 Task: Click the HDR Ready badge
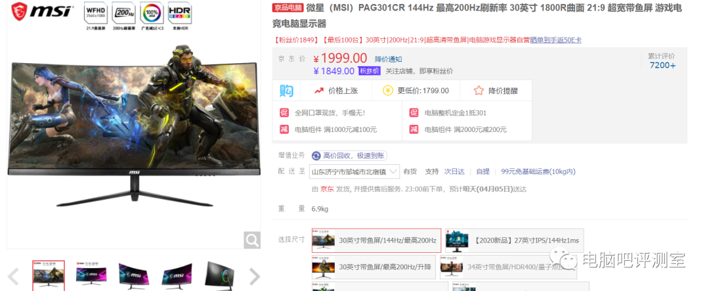[x=179, y=13]
